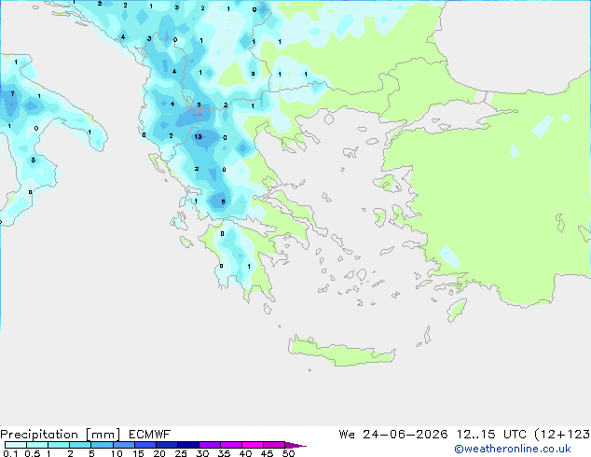
Task: Select the 35–40 mm purple legend swatch
Action: tap(230, 445)
